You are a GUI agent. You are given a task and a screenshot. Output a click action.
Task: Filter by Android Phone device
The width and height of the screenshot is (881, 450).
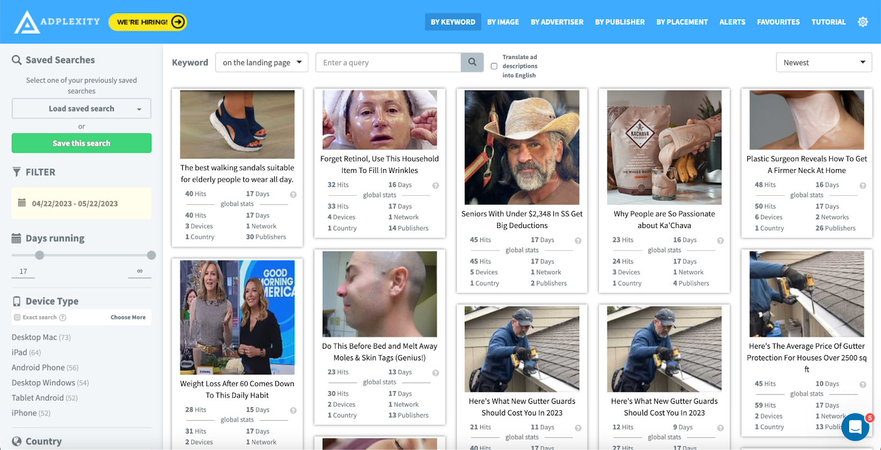[45, 367]
